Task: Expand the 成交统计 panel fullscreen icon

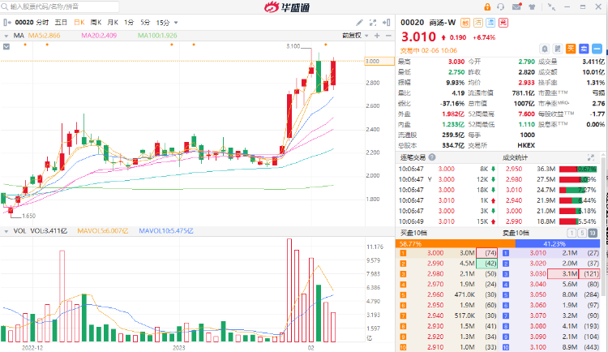Action: (x=590, y=157)
